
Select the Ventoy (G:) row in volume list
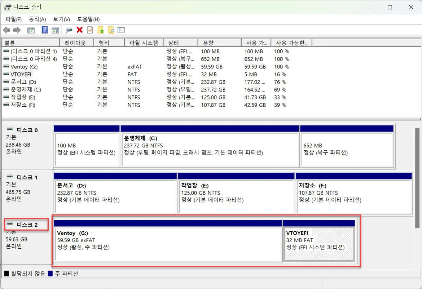24,67
